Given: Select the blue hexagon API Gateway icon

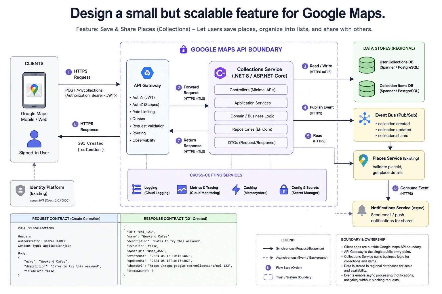Looking at the screenshot, I should click(147, 73).
